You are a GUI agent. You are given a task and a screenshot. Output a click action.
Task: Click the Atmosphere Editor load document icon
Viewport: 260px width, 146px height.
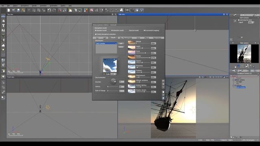point(163,92)
